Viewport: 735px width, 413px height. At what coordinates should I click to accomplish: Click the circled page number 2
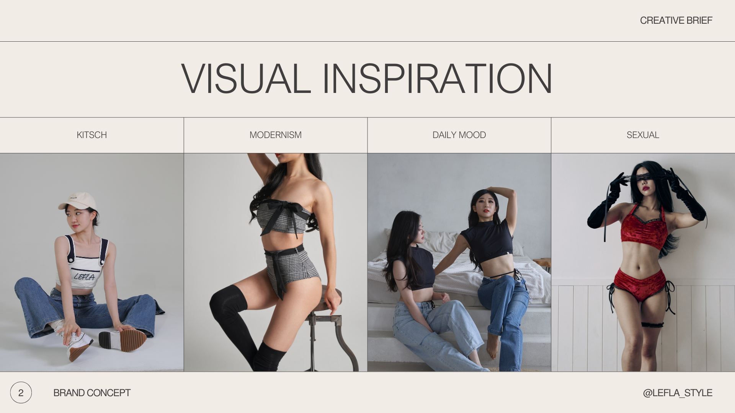coord(21,392)
